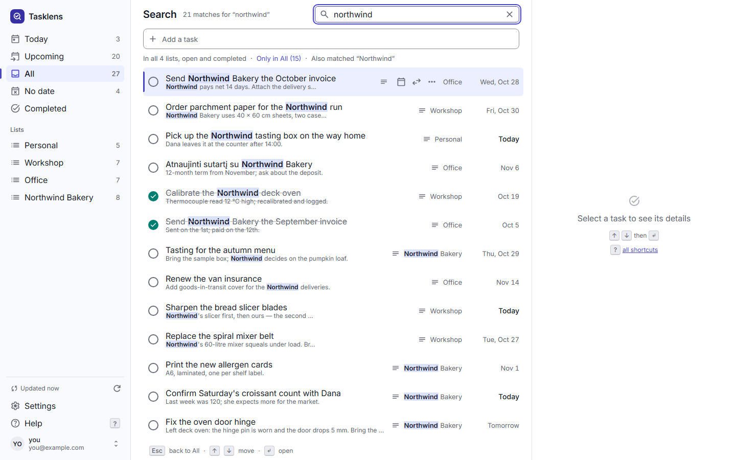The height and width of the screenshot is (460, 736).
Task: Click list icon on spiral mixer belt row
Action: [422, 339]
